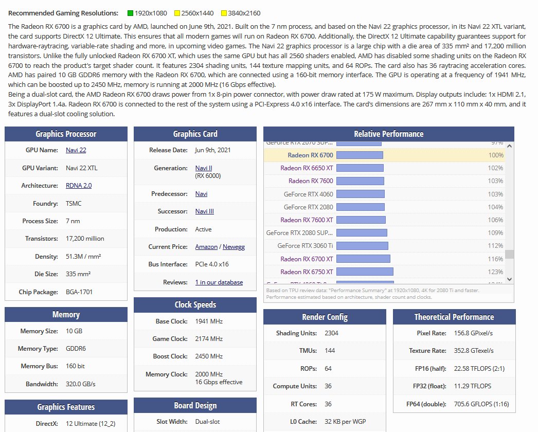Click the '352.8 GTexel/s' texture rate value
The width and height of the screenshot is (538, 432).
474,351
